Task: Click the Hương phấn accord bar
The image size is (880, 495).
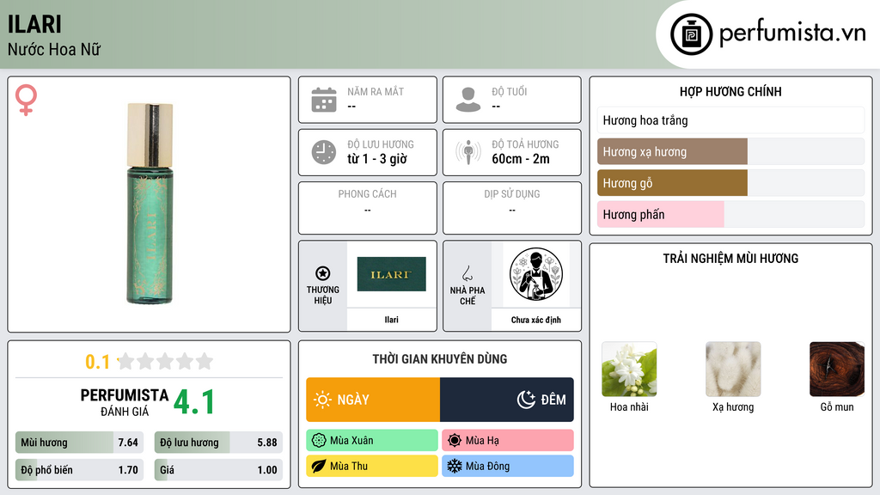Action: [730, 214]
